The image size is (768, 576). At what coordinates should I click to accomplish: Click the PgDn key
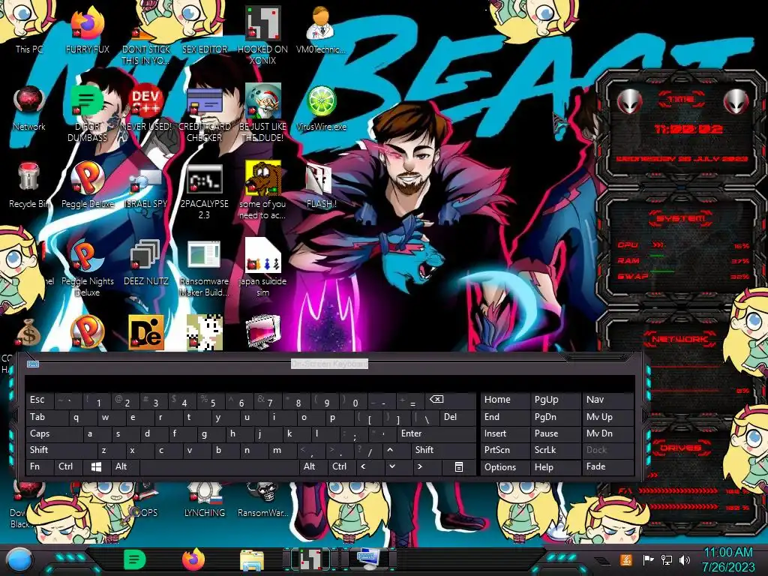pos(556,417)
